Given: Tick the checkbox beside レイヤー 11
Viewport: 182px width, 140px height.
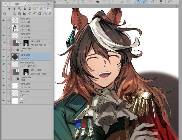Looking at the screenshot, I should 9,93.
